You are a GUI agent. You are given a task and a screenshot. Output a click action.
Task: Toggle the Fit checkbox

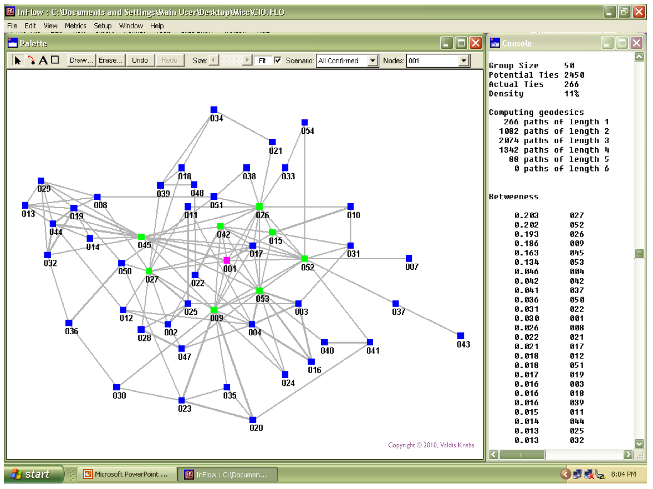point(278,61)
